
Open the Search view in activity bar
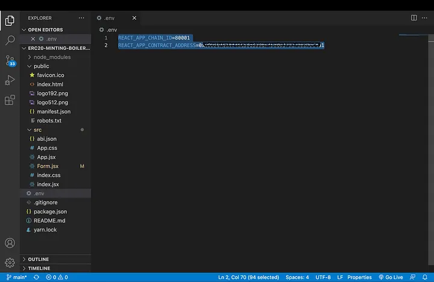pos(10,41)
